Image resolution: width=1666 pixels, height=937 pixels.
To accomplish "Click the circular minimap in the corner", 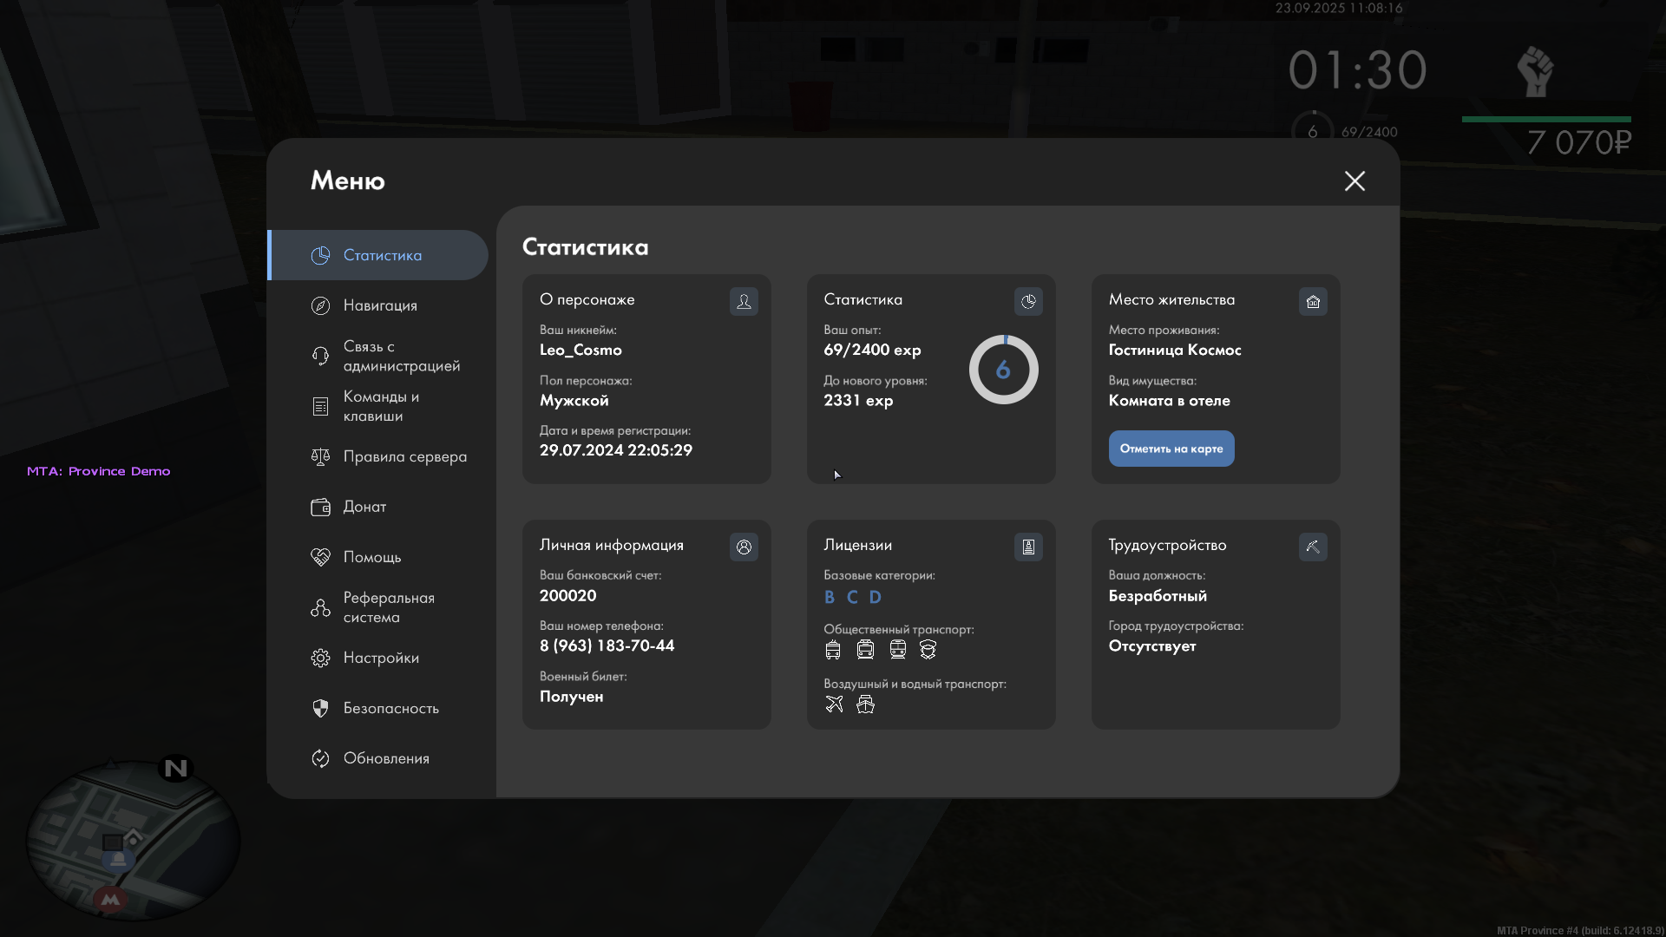I will tap(132, 840).
